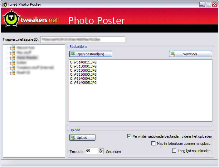
Task: Uncheck Verwijder geüploade bestanden tijdens het uploaden
Action: pyautogui.click(x=129, y=136)
